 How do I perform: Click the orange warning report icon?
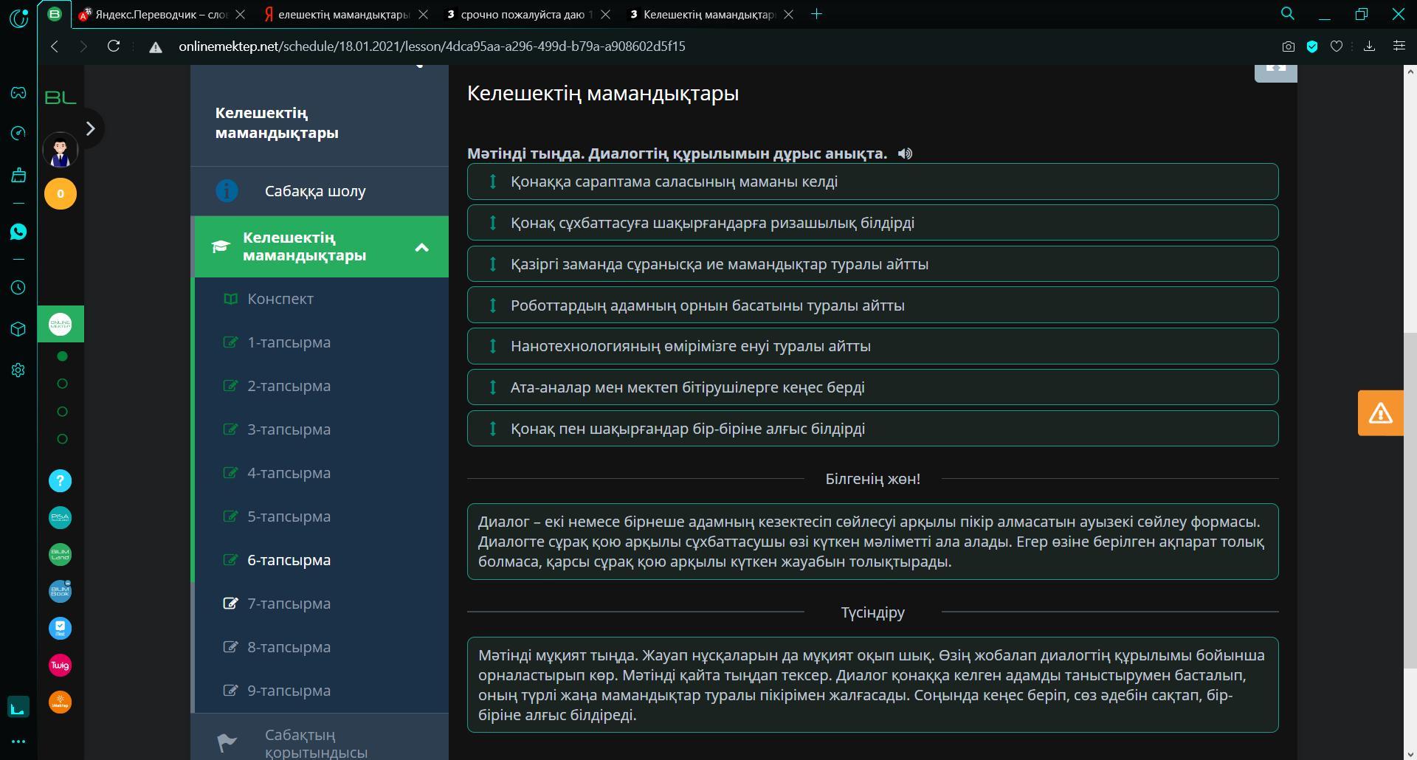tap(1380, 413)
